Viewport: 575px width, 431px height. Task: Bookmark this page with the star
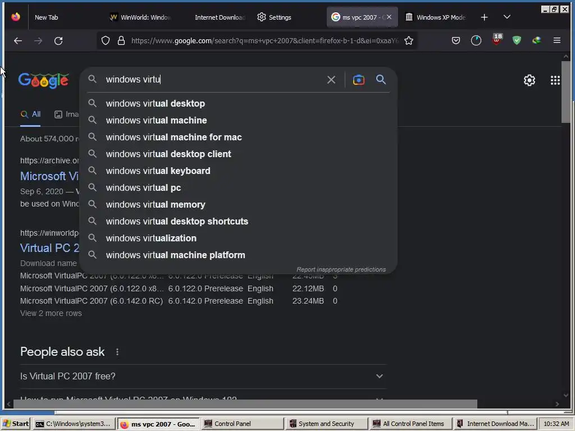pyautogui.click(x=409, y=40)
